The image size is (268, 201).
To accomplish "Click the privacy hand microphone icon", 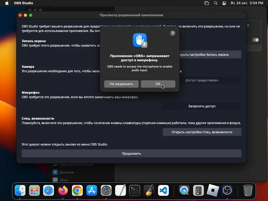I will (x=140, y=40).
